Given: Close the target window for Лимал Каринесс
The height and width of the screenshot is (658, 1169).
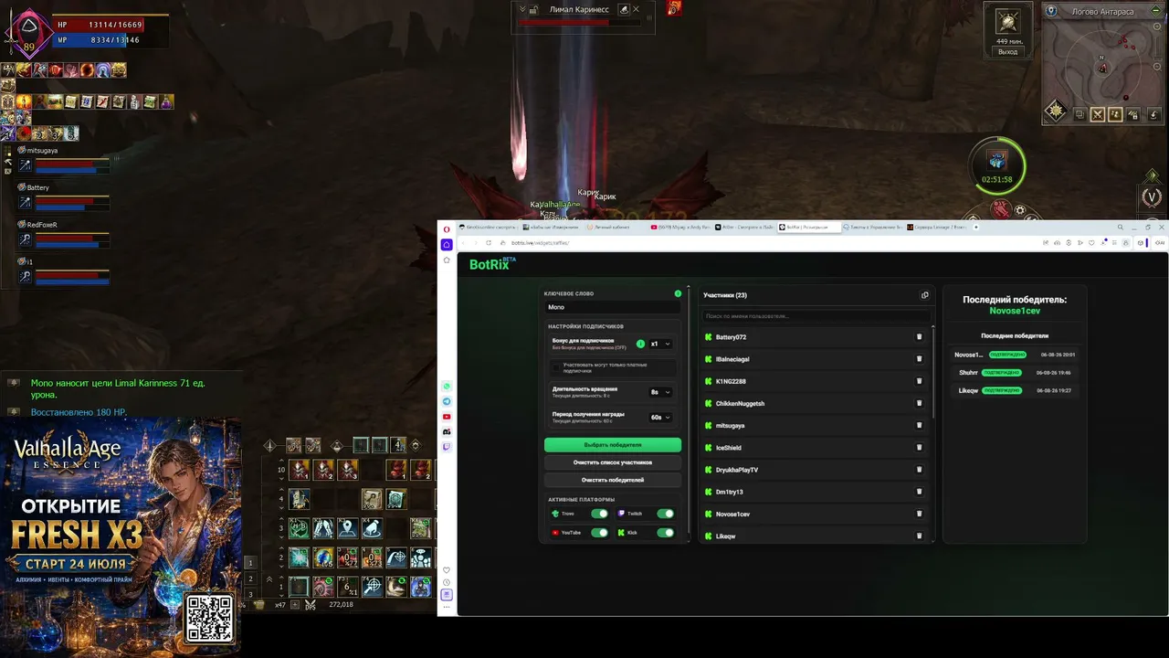Looking at the screenshot, I should [636, 9].
